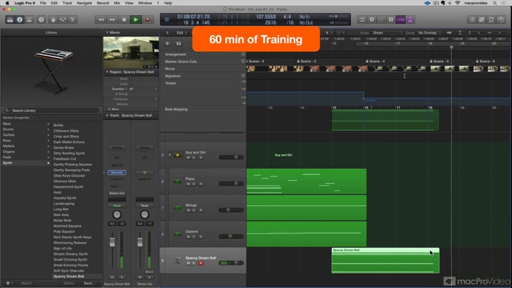The image size is (512, 288).
Task: Select Hopeful Synth patch
Action: [x=65, y=198]
